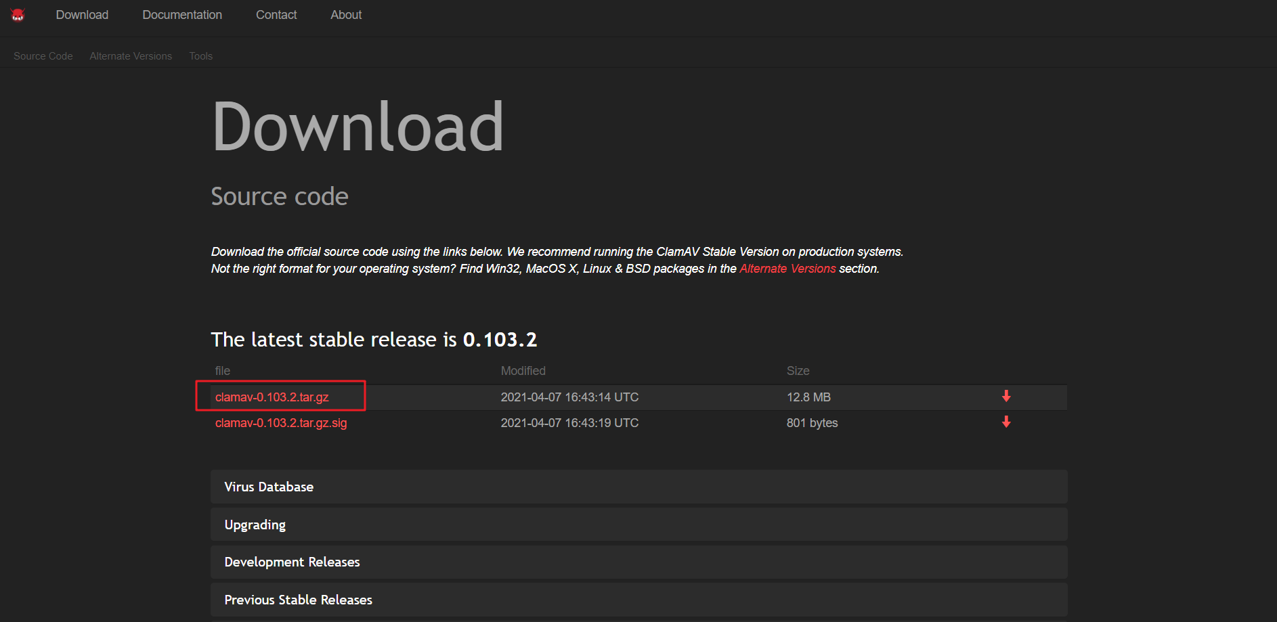
Task: Download arrow for clamav-0.103.2.tar.gz
Action: [x=1006, y=397]
